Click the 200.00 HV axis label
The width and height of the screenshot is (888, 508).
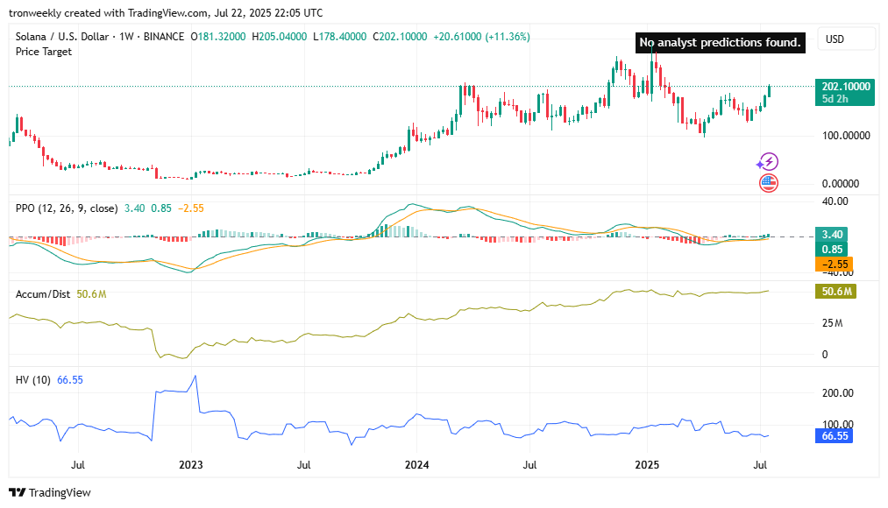click(838, 393)
